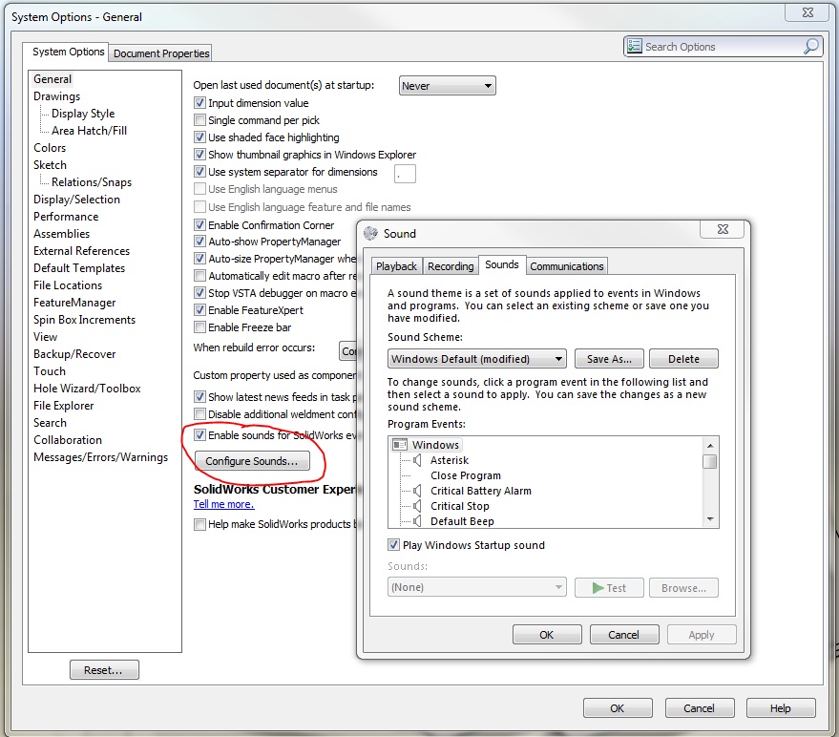
Task: Click the options list icon in search box
Action: click(635, 47)
